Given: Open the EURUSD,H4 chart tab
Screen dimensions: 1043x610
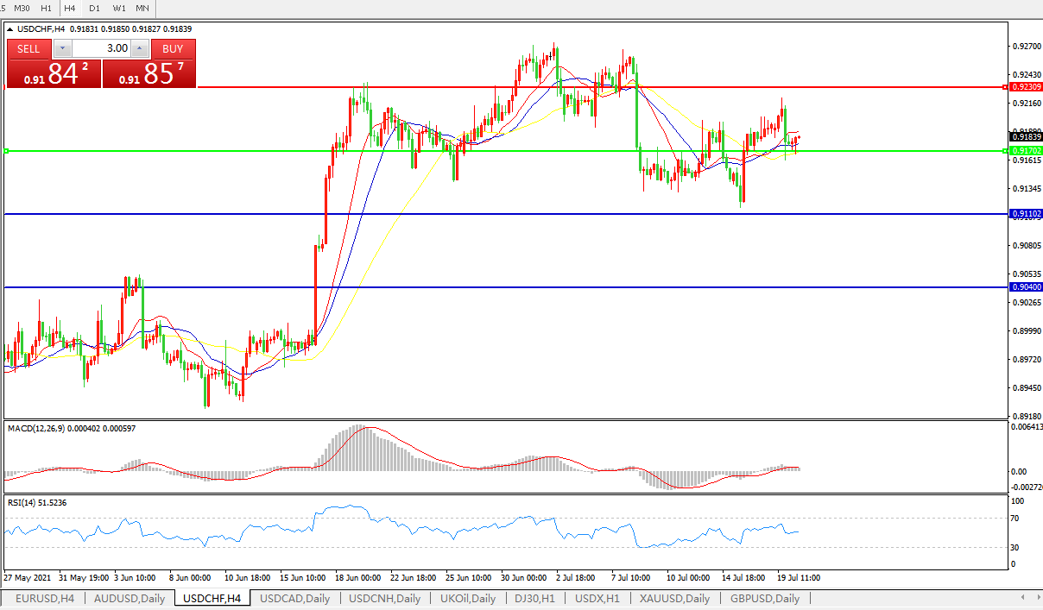Looking at the screenshot, I should click(x=45, y=598).
